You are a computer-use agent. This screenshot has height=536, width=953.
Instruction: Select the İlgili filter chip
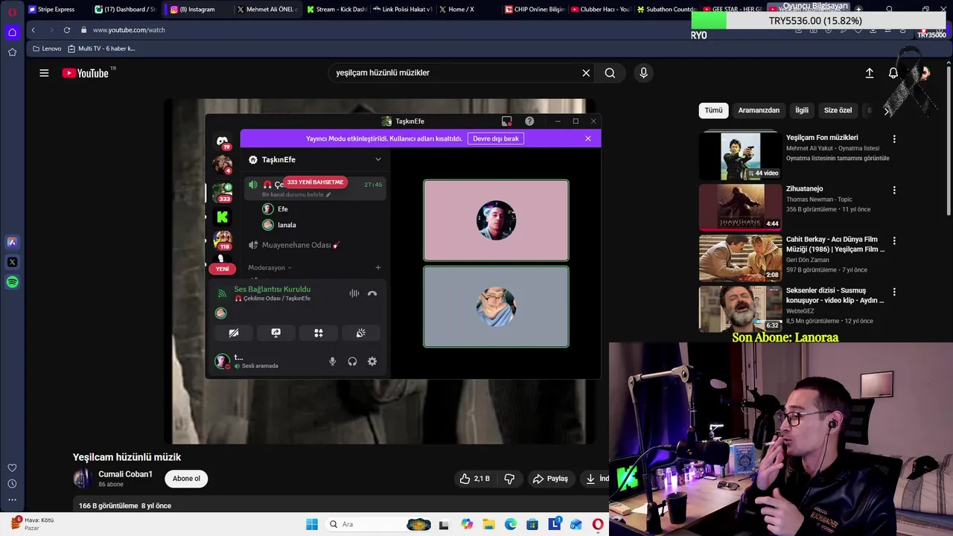(802, 110)
